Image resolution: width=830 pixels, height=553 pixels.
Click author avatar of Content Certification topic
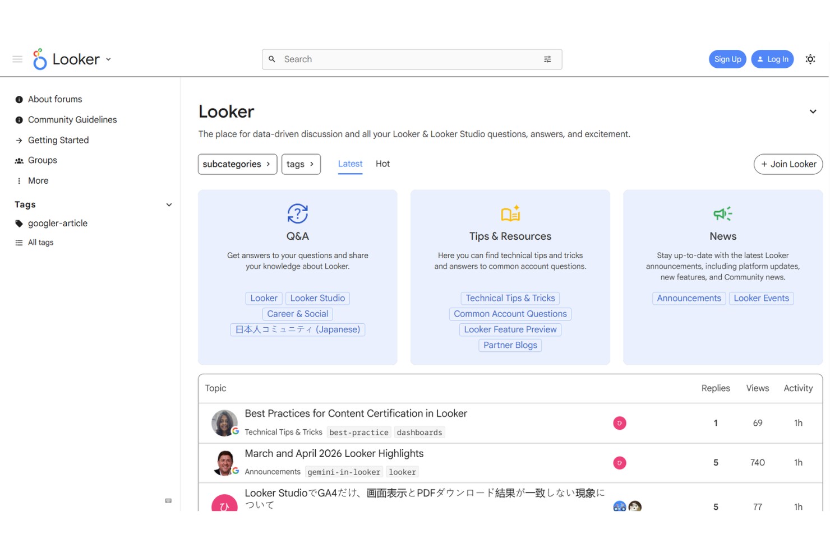[224, 423]
